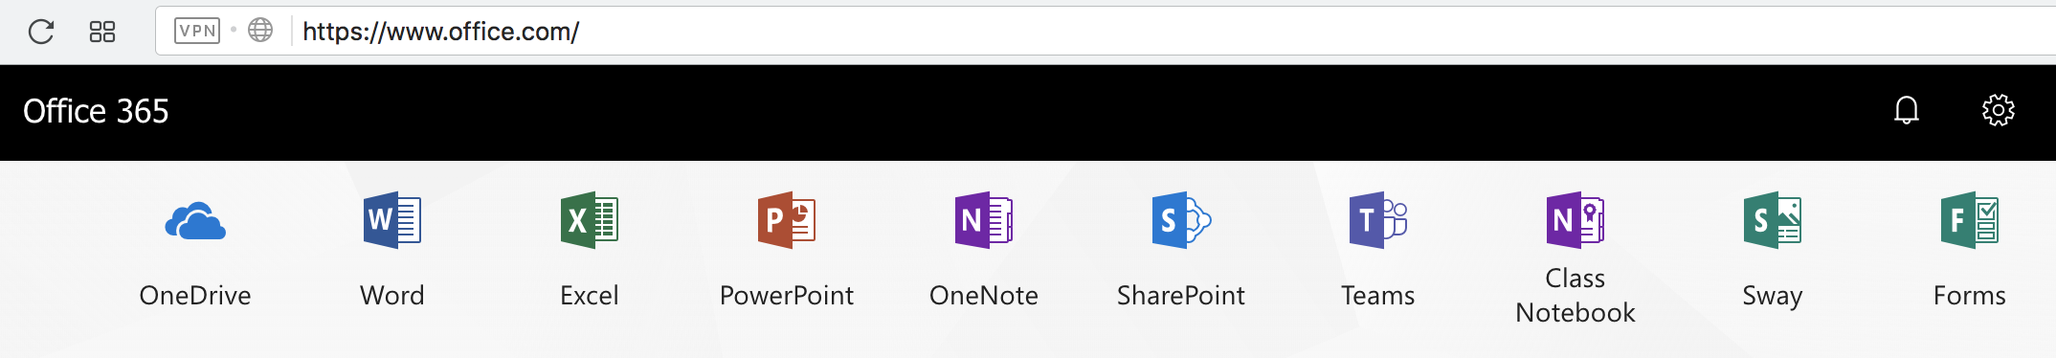Reload the page with refresh button
Image resolution: width=2056 pixels, height=358 pixels.
[41, 32]
